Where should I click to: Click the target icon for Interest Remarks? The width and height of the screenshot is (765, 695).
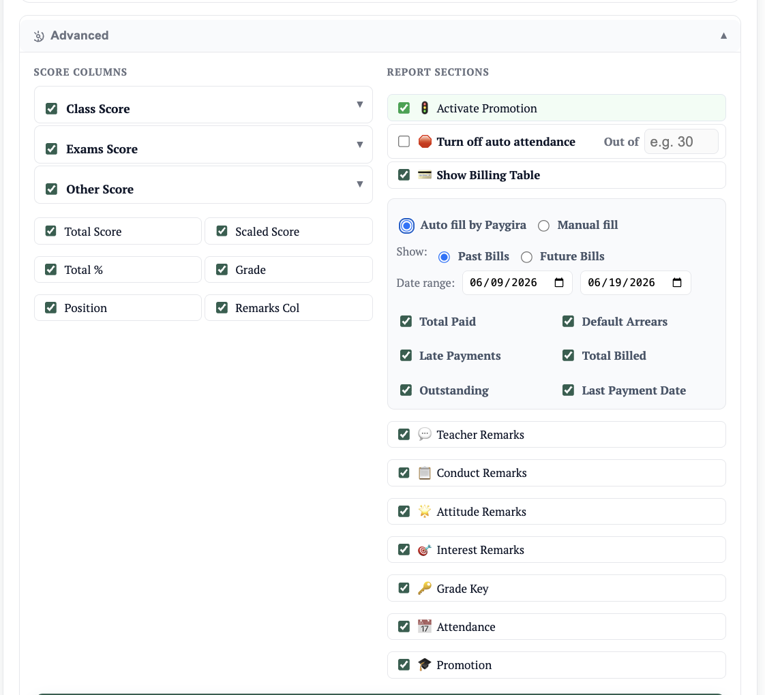[x=425, y=550]
